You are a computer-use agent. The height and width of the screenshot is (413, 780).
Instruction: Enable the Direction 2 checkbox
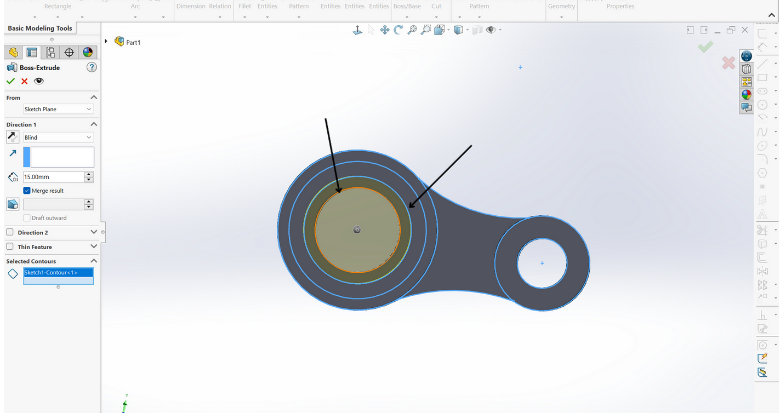(x=10, y=232)
